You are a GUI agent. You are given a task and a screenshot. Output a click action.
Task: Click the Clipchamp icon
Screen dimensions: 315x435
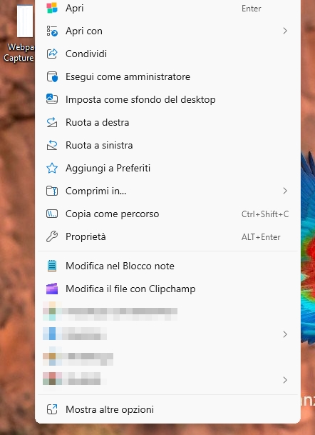52,289
